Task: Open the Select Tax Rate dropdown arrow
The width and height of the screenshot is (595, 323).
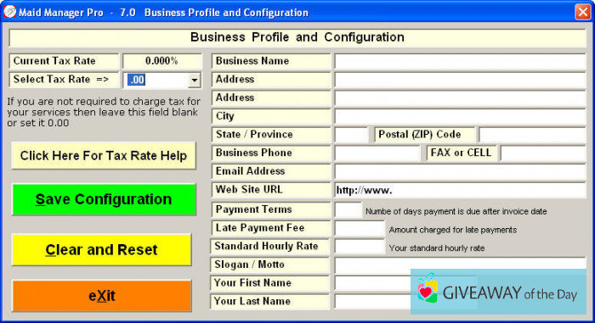Action: coord(195,81)
